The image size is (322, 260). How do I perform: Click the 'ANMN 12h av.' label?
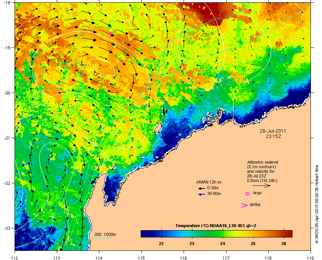(209, 182)
